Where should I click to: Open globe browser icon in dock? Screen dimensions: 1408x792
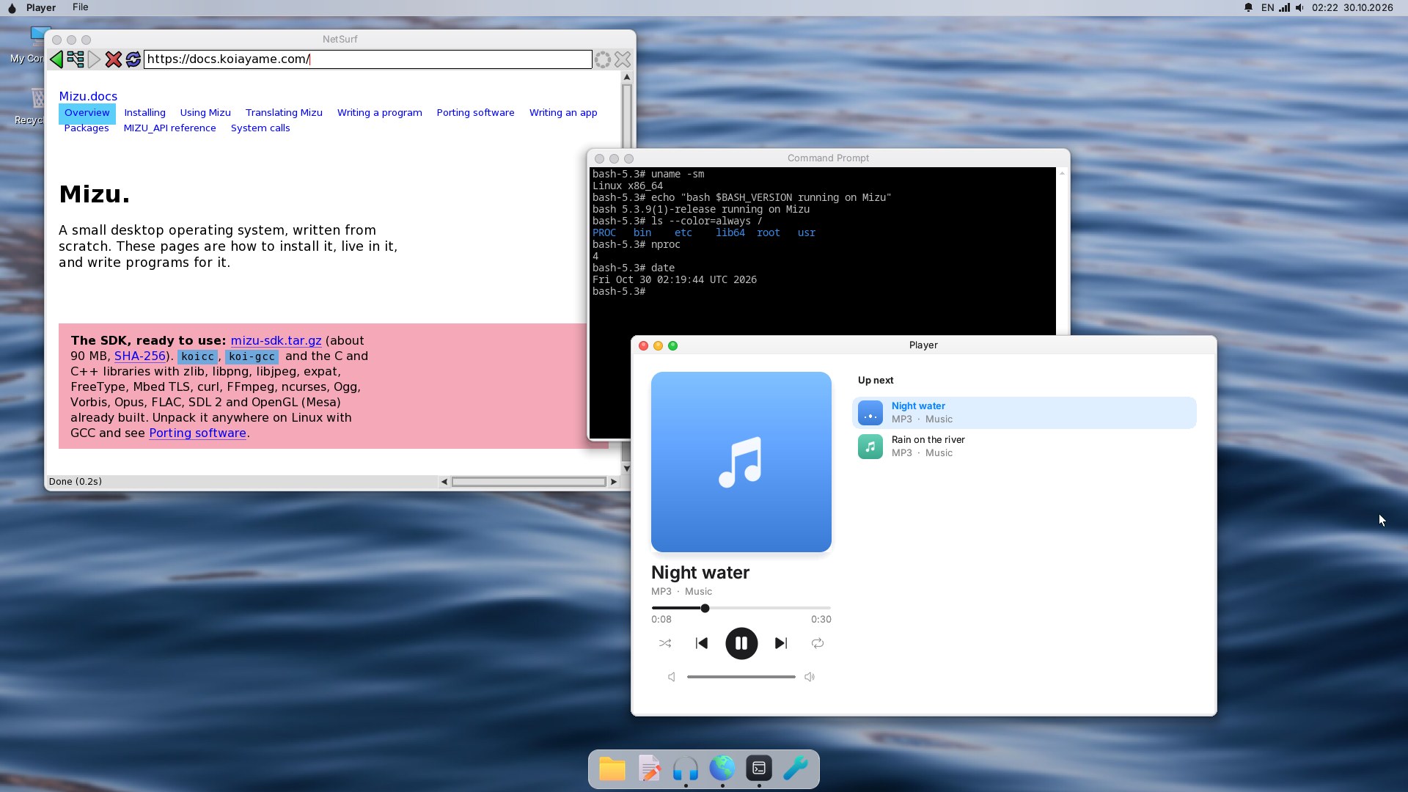coord(722,769)
